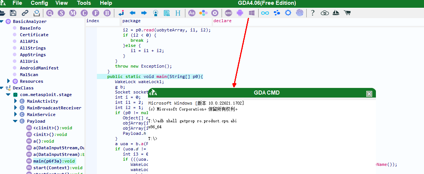Screen dimensions: 424x174
Task: Collapse the com.metasploit.stage package node
Action: (x=8, y=95)
